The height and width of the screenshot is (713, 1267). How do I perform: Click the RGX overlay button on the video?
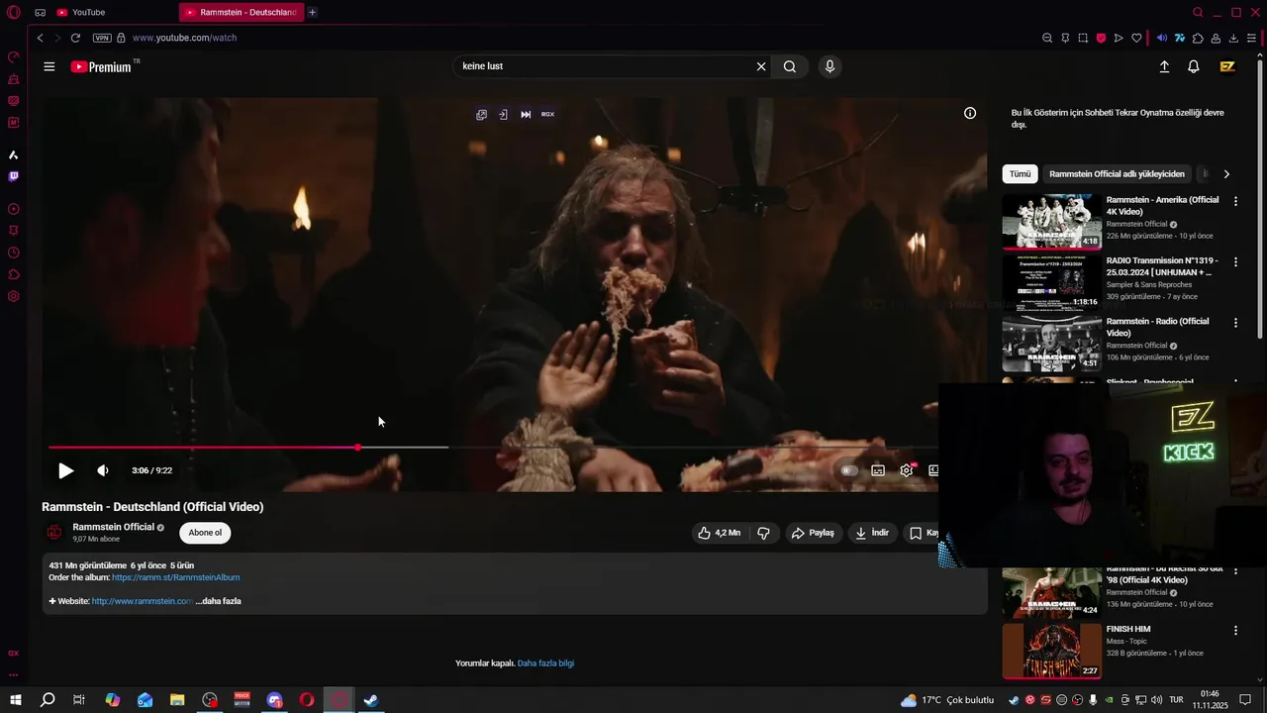click(547, 114)
